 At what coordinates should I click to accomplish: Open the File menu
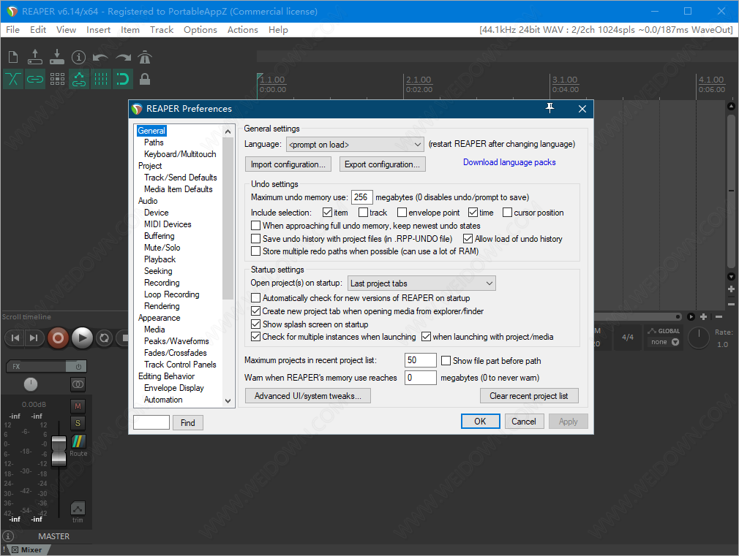[12, 30]
